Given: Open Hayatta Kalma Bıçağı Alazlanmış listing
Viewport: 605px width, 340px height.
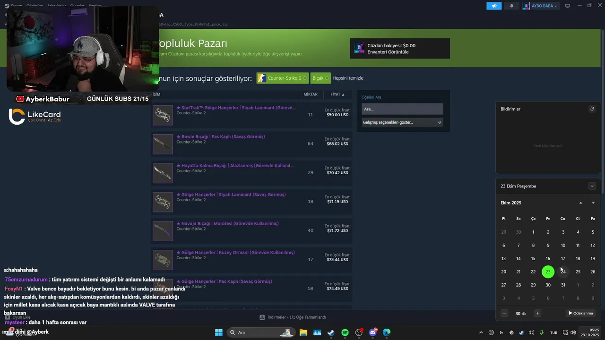Looking at the screenshot, I should pos(252,173).
